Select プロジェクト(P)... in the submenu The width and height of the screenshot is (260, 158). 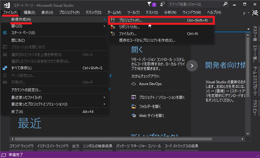pos(161,20)
